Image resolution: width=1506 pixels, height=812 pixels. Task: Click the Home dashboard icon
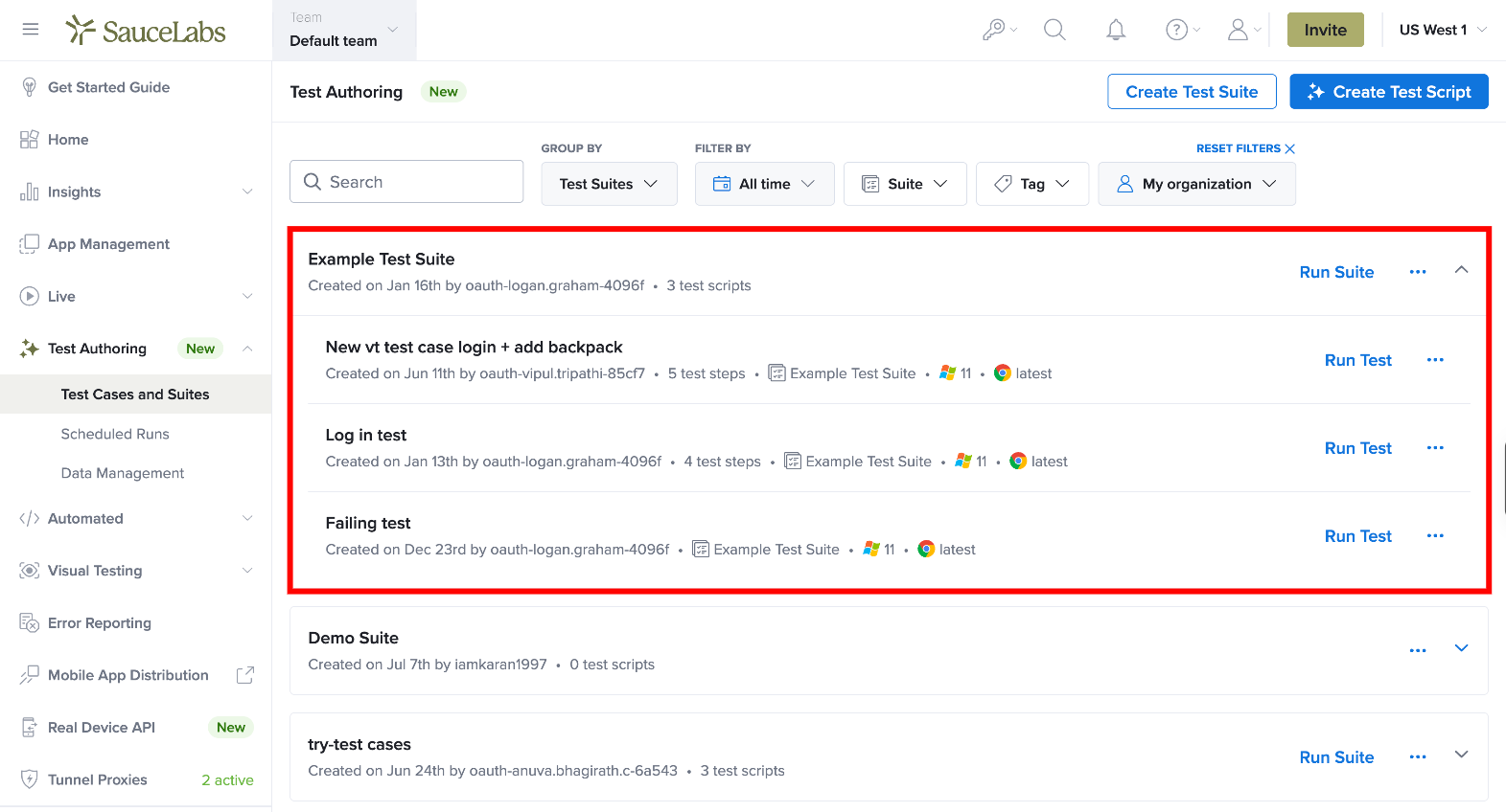click(x=29, y=140)
